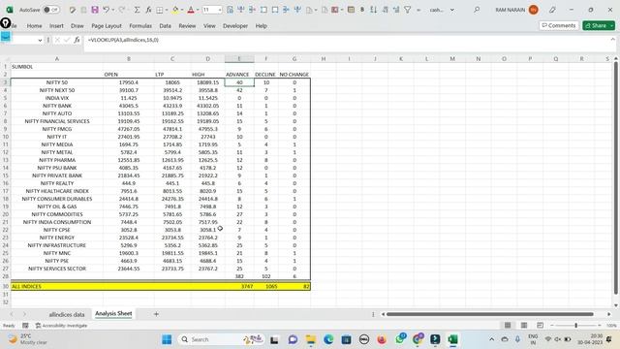Open the Formulas ribbon tab
The image size is (620, 349).
pyautogui.click(x=140, y=26)
